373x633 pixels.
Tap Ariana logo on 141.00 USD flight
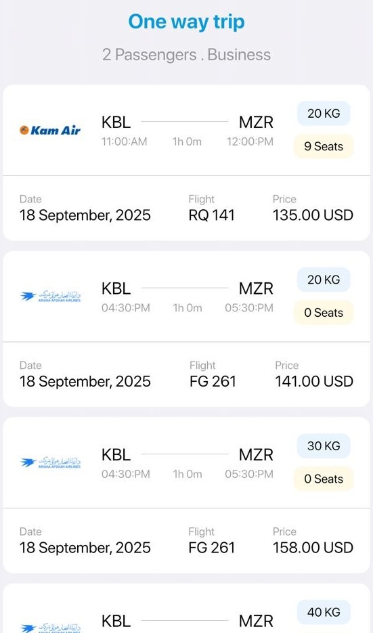(51, 297)
